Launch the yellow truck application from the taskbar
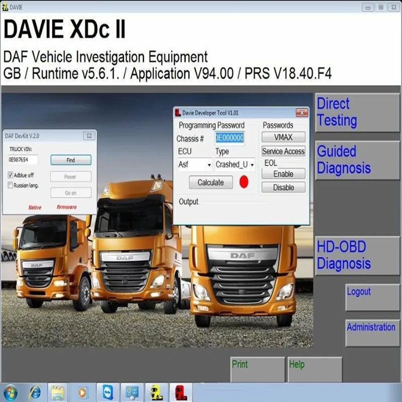Screen dimensions: 402x402 (156, 392)
